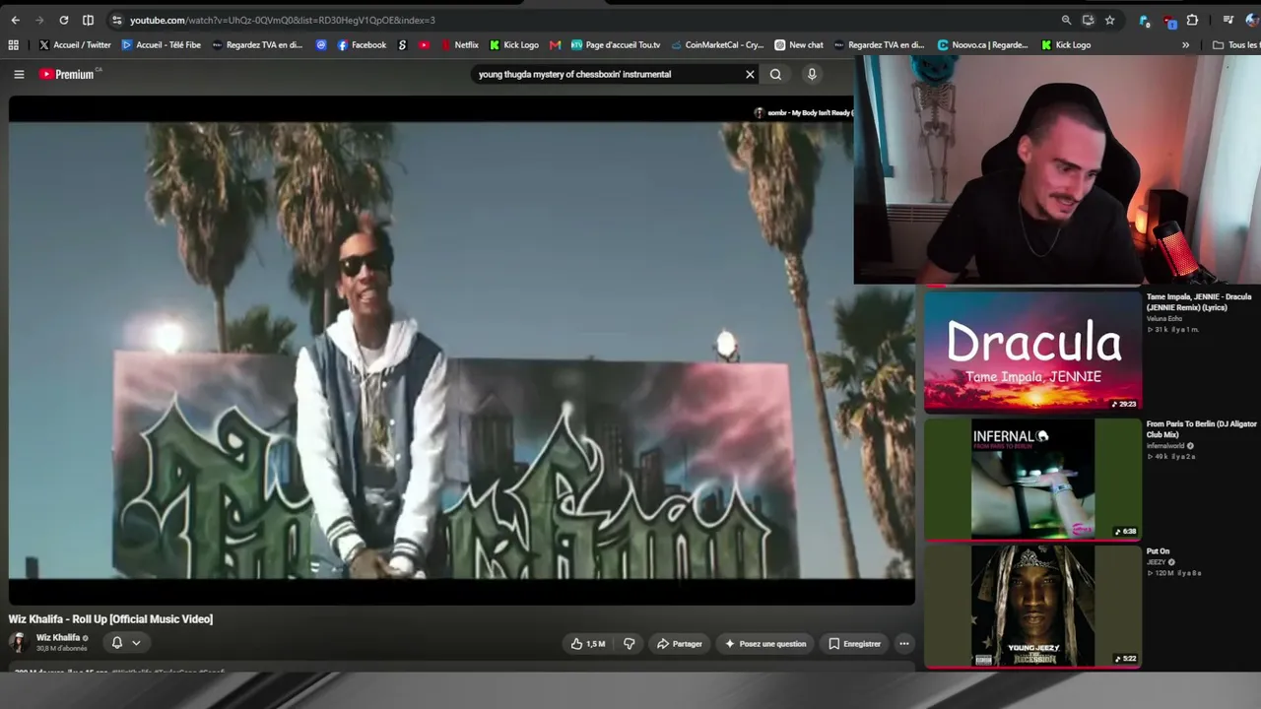
Task: Open the media controls icon in toolbar
Action: pyautogui.click(x=1228, y=20)
